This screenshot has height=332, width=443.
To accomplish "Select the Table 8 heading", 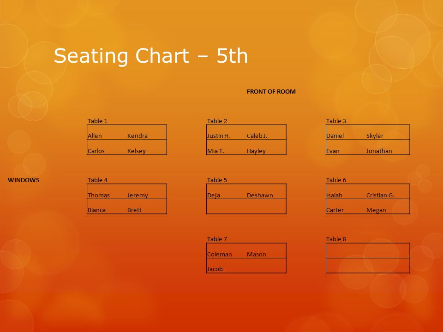I will pyautogui.click(x=336, y=239).
